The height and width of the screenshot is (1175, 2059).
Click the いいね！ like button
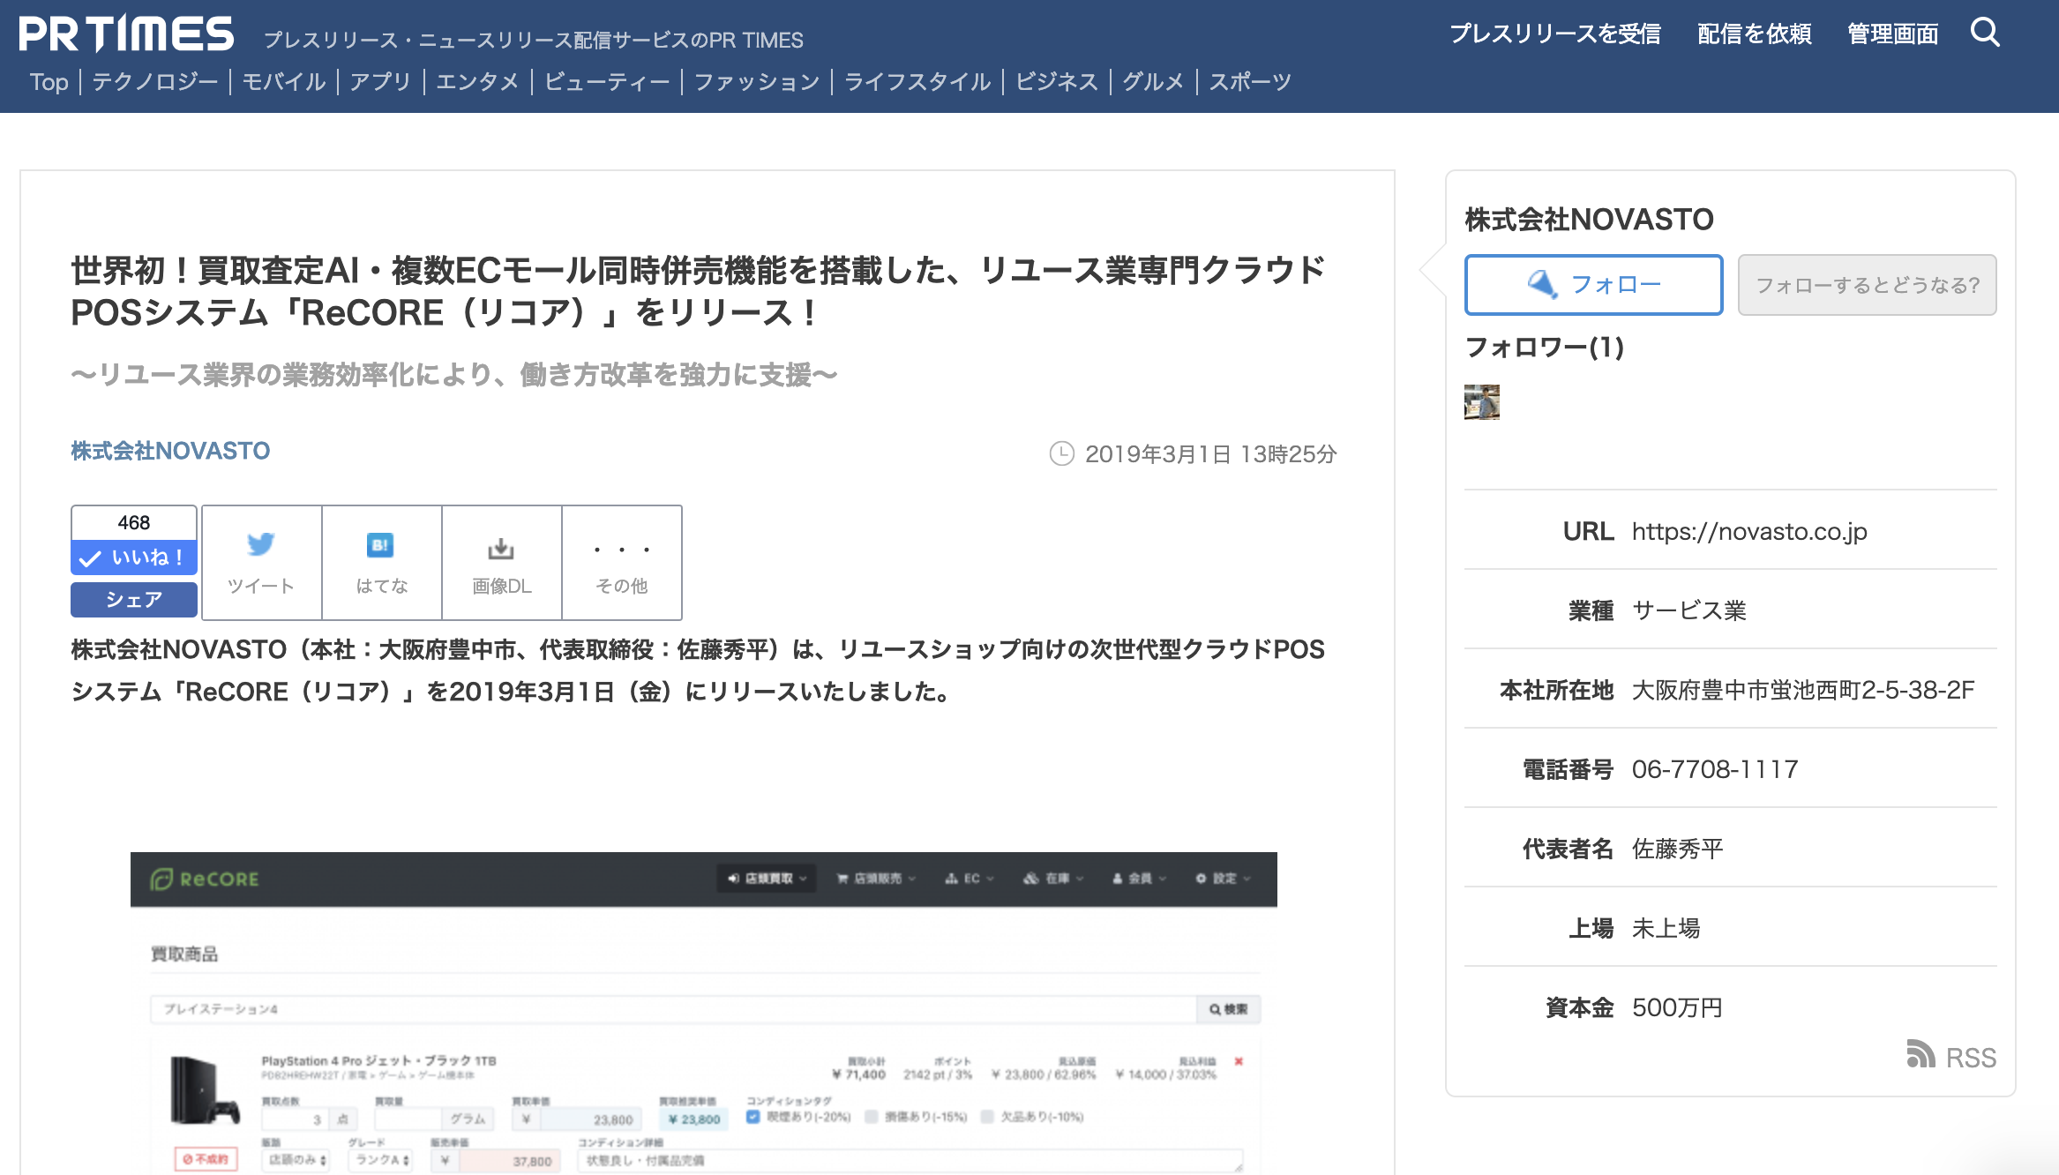pyautogui.click(x=134, y=558)
